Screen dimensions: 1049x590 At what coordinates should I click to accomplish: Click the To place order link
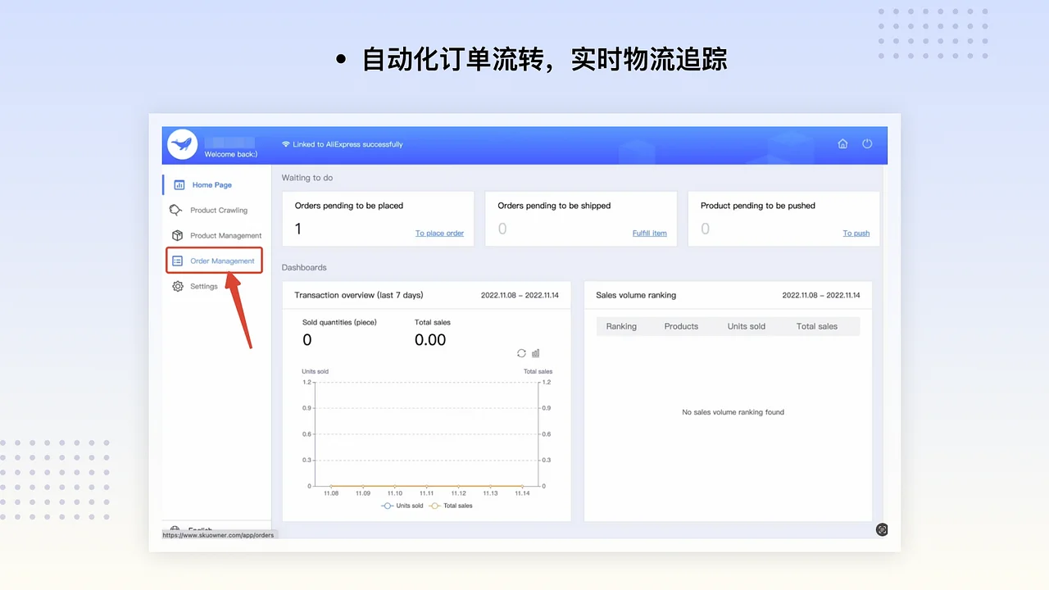(x=439, y=233)
